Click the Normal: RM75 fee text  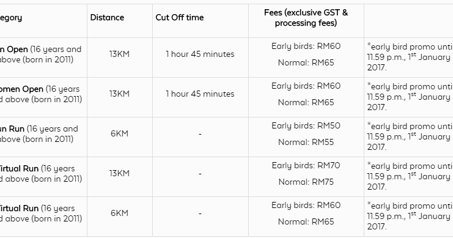306,182
